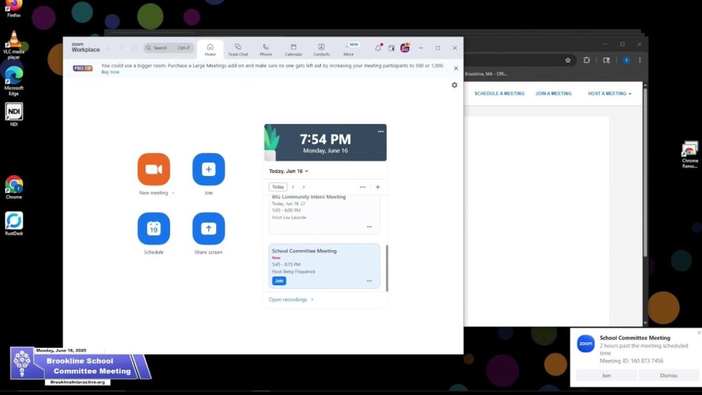Dismiss the School Committee Meeting notification
Screen dimensions: 702x395
click(x=668, y=376)
